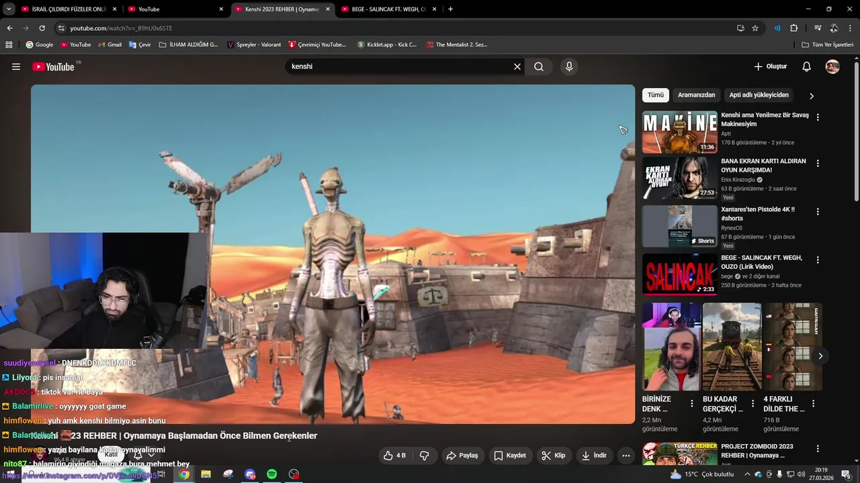Open The Mentalist 2. Sez bookmark
The image size is (860, 483).
[456, 44]
